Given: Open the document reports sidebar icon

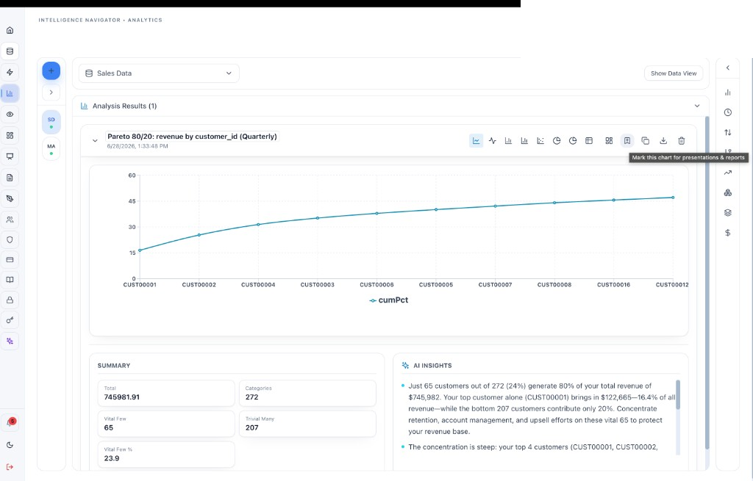Looking at the screenshot, I should click(x=10, y=178).
